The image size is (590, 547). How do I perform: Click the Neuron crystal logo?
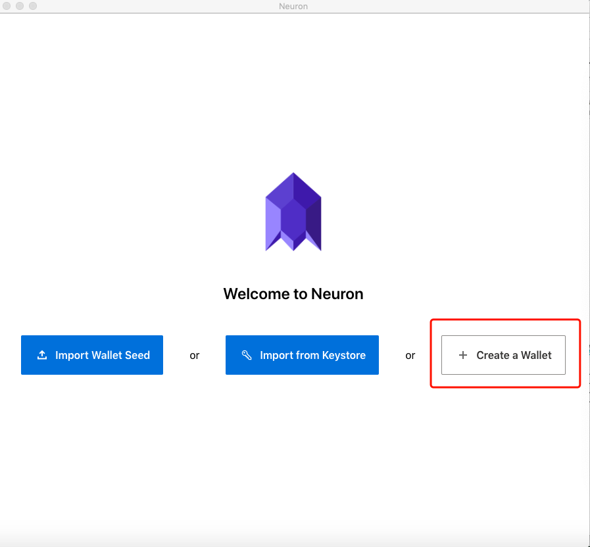coord(293,212)
